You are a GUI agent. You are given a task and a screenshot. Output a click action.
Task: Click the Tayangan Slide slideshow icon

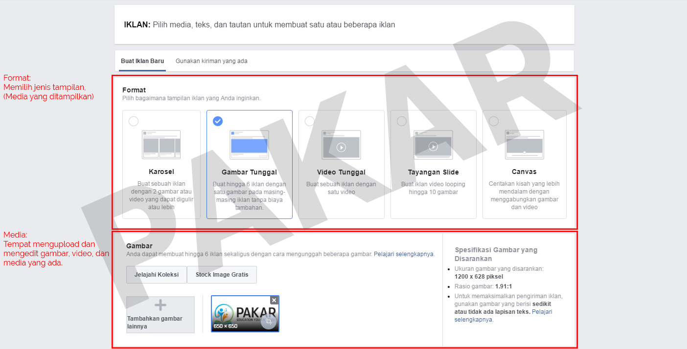click(x=433, y=144)
